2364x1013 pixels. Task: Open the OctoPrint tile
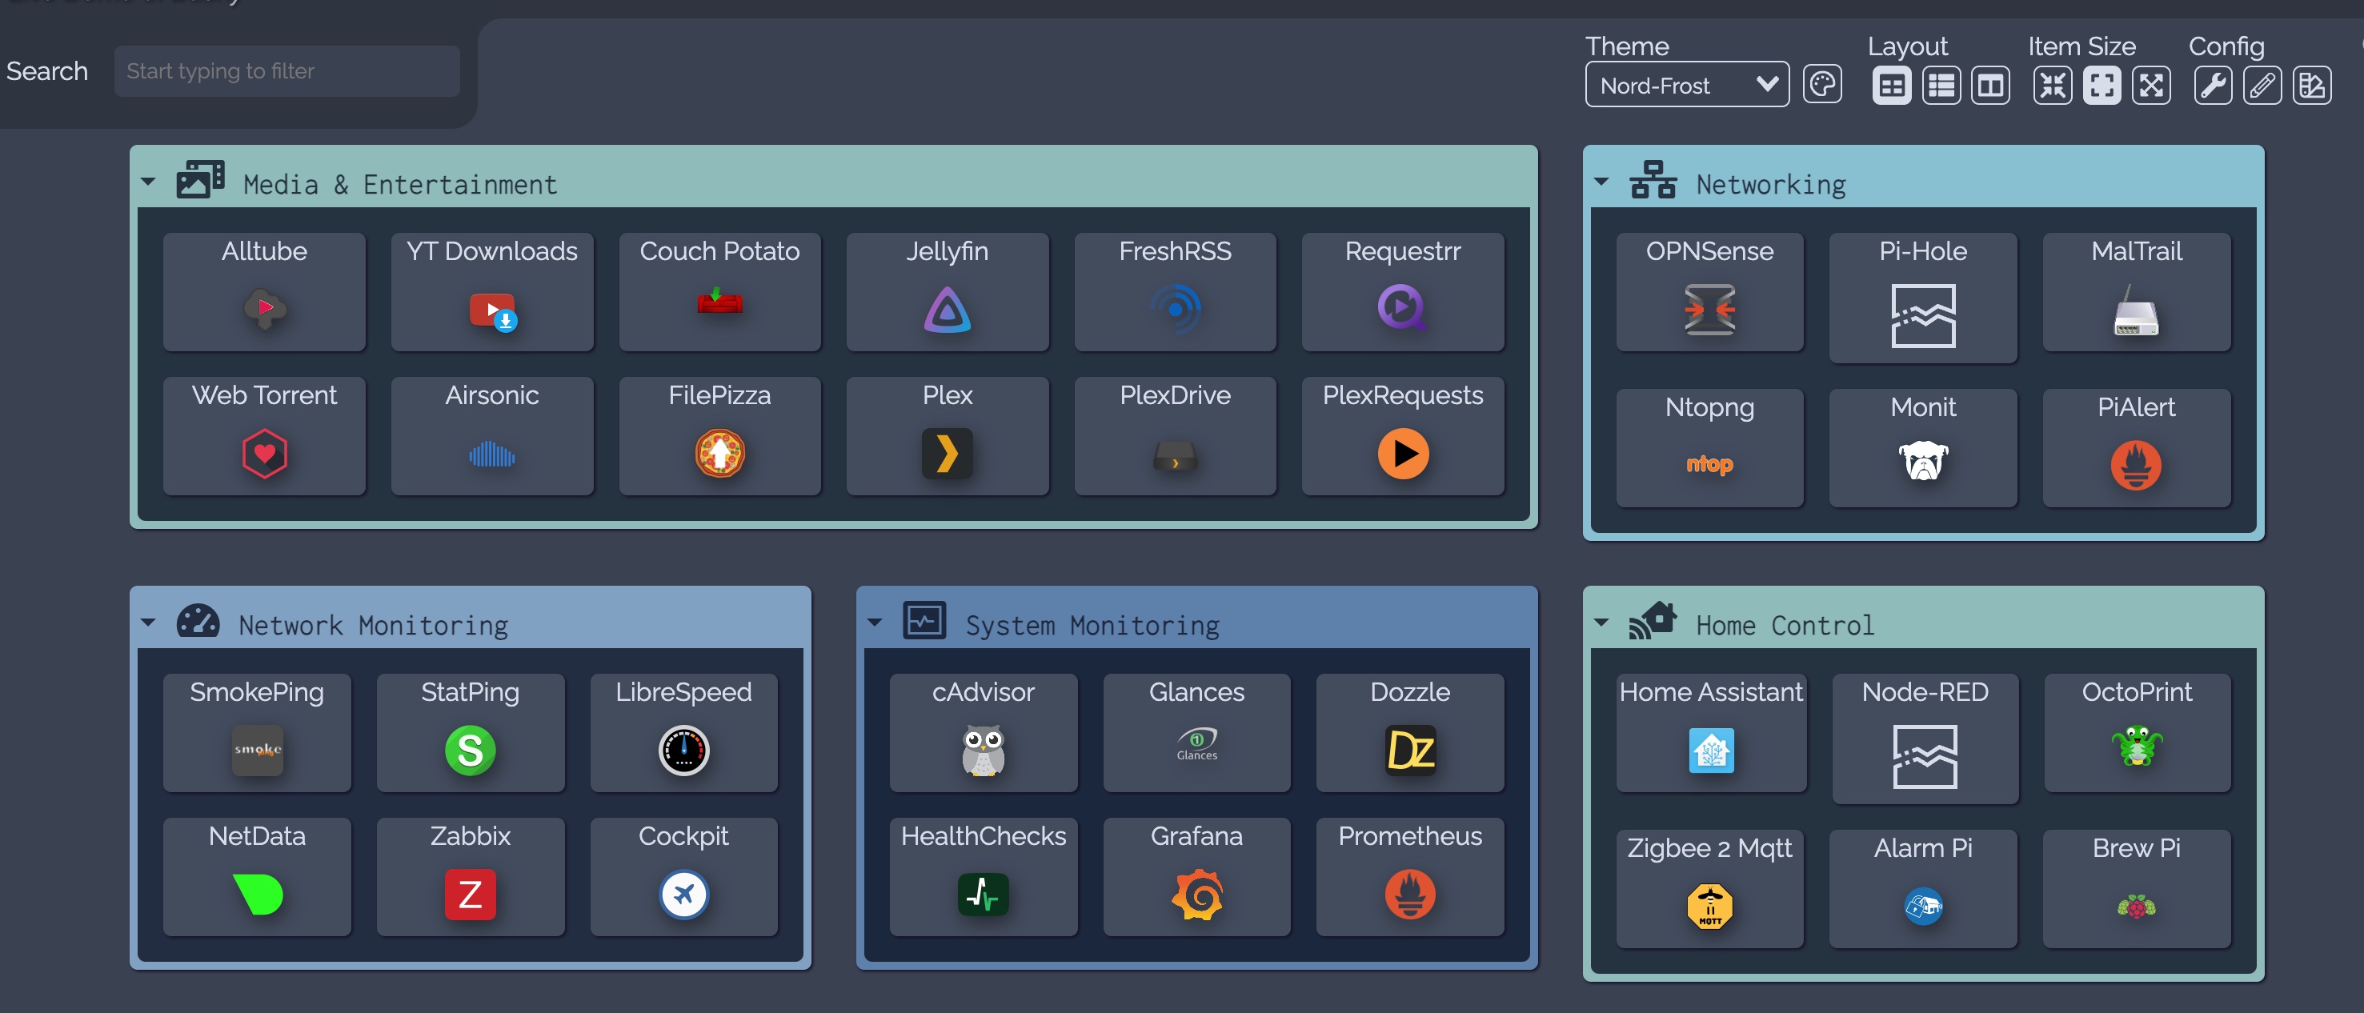pyautogui.click(x=2137, y=731)
